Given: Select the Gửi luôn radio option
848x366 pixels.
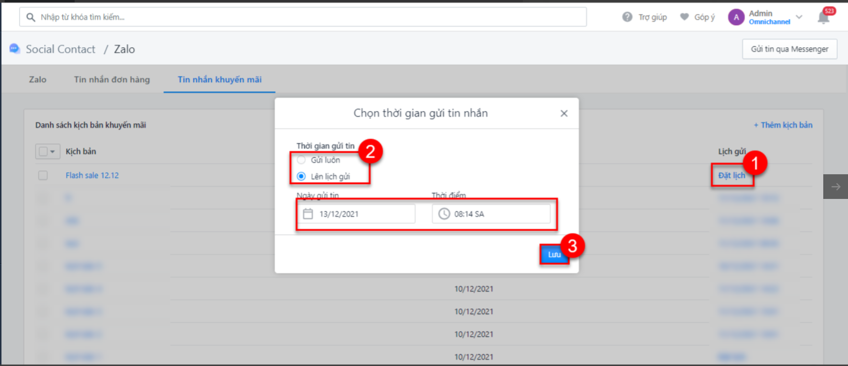Looking at the screenshot, I should point(302,160).
